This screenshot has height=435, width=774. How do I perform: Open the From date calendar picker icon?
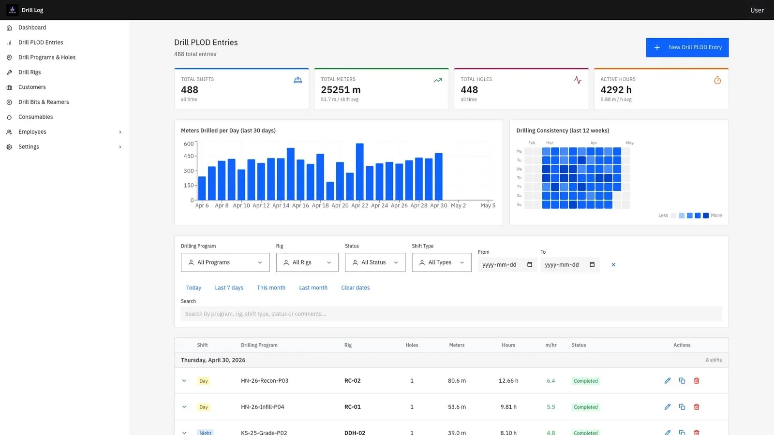530,265
